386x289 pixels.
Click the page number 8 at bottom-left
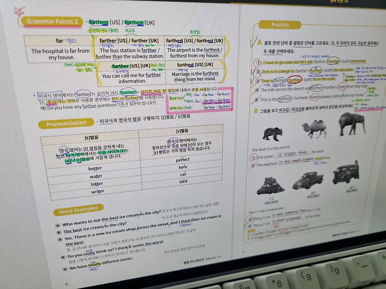click(67, 284)
